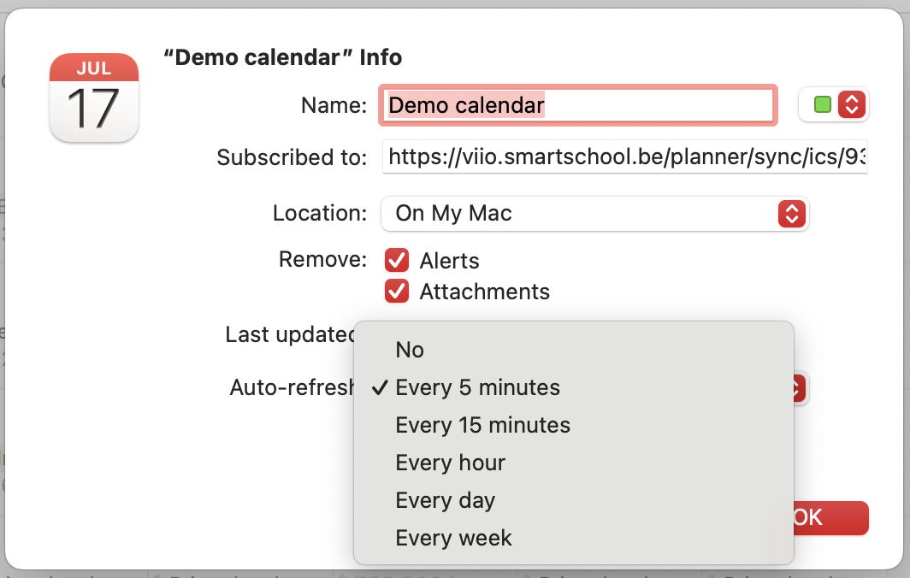Uncheck the Attachments removal checkbox
Image resolution: width=910 pixels, height=578 pixels.
click(x=397, y=292)
